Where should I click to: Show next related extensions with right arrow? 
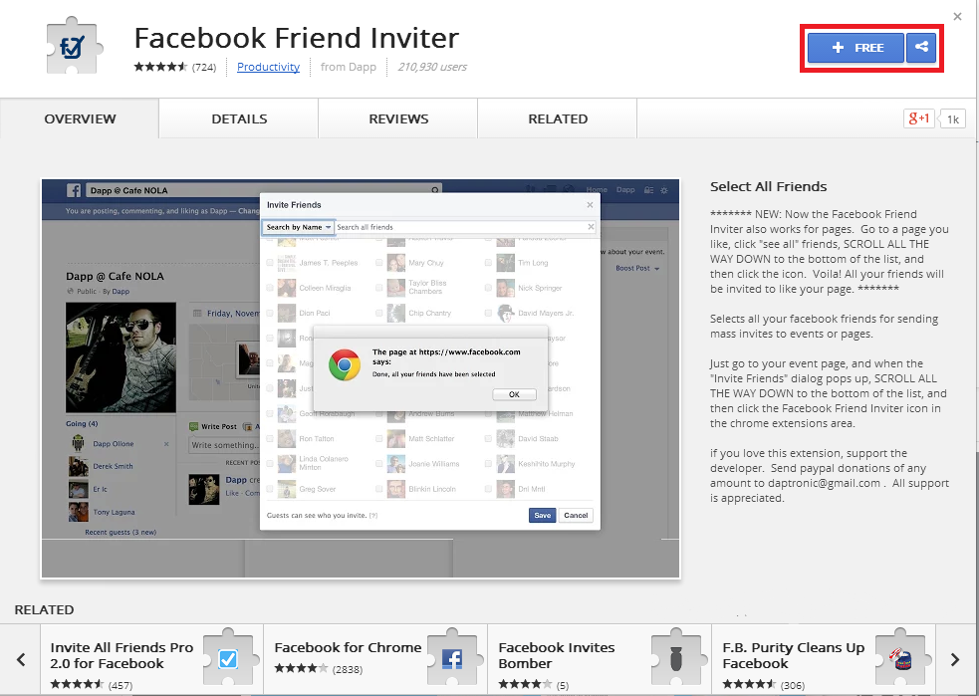(x=955, y=659)
